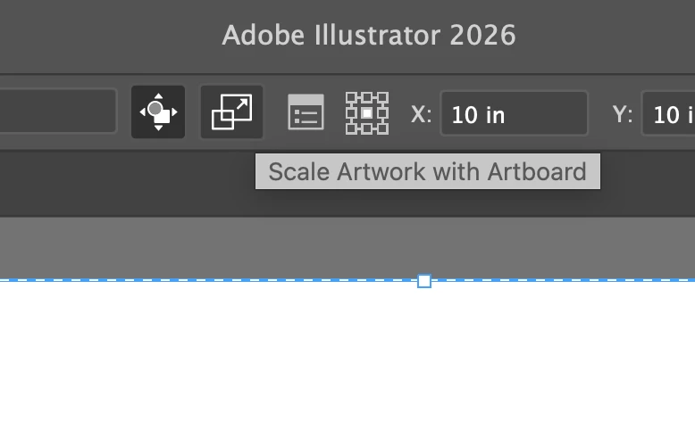Click the Adobe Illustrator 2026 title bar

pos(369,35)
